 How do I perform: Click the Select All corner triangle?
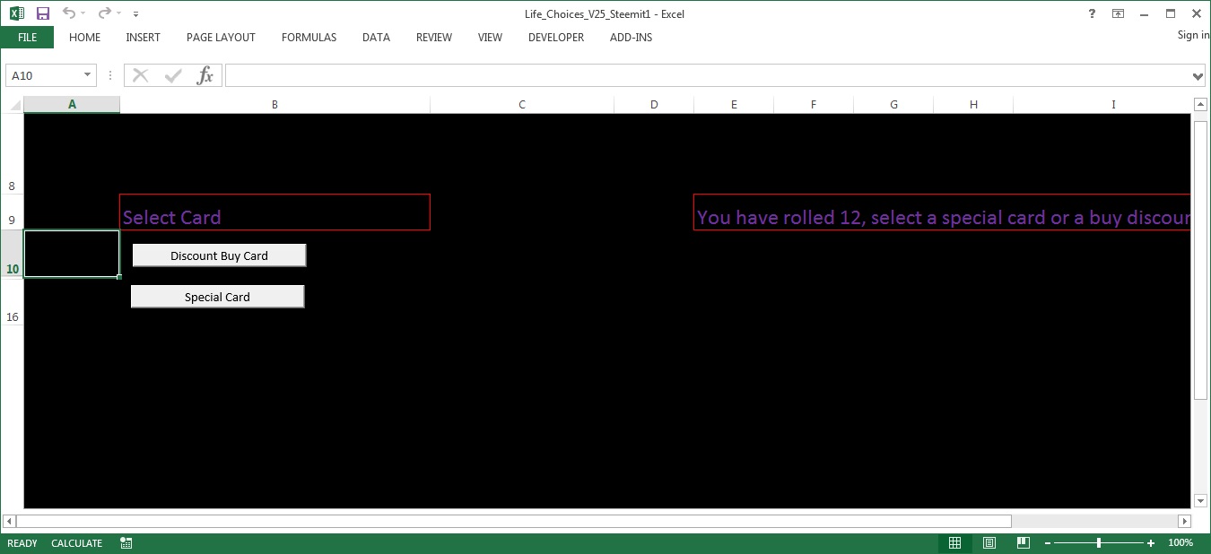pos(15,106)
